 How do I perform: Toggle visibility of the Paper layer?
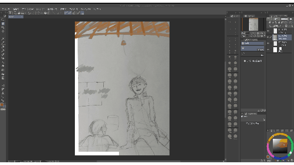point(268,49)
